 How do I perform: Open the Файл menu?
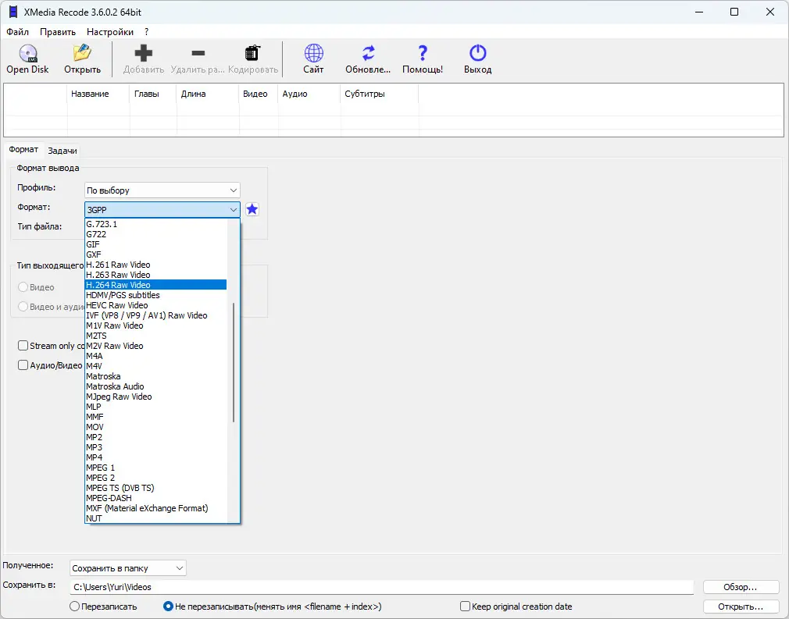(x=18, y=32)
